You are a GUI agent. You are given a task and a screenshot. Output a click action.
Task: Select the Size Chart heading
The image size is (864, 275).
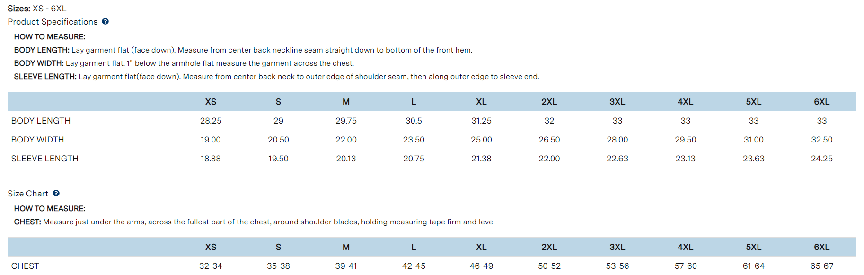pos(28,194)
